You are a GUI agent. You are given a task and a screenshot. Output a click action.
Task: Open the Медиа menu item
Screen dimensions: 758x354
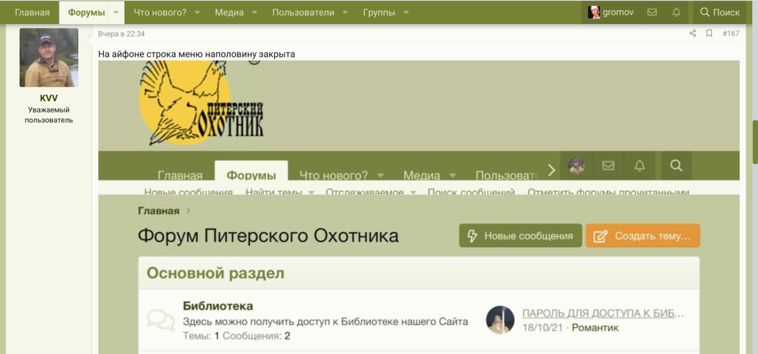pyautogui.click(x=229, y=13)
